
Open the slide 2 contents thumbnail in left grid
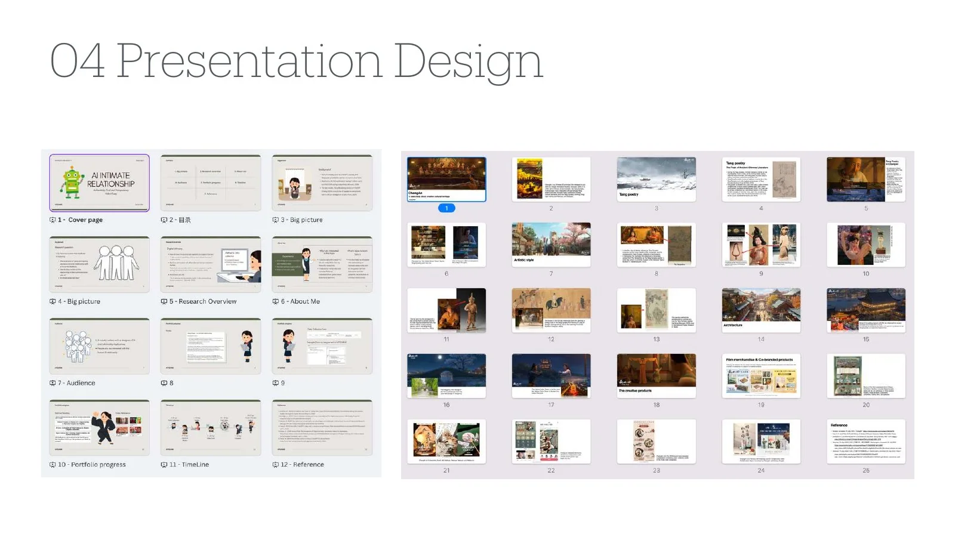(211, 183)
